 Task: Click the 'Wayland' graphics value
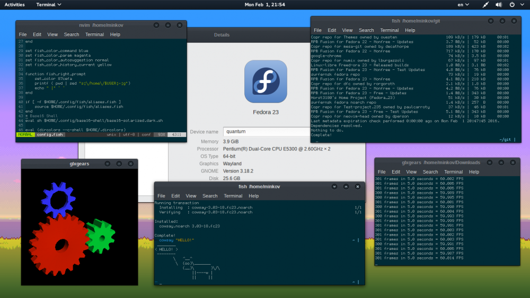[x=232, y=164]
